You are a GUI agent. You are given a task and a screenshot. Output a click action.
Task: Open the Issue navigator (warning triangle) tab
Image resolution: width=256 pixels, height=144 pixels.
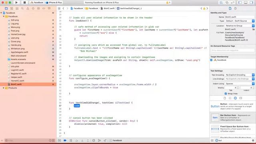pos(28,8)
